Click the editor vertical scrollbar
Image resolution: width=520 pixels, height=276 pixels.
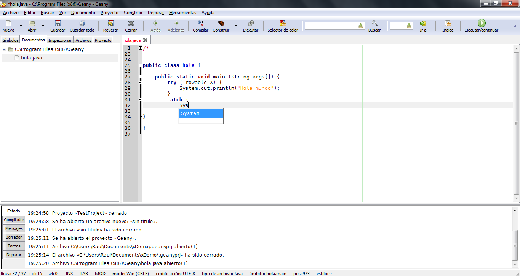click(516, 123)
